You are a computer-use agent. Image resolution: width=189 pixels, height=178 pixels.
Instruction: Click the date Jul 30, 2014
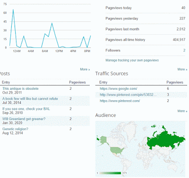coord(12,103)
